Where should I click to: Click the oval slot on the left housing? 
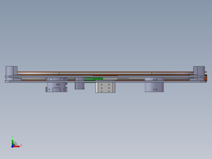(58, 84)
